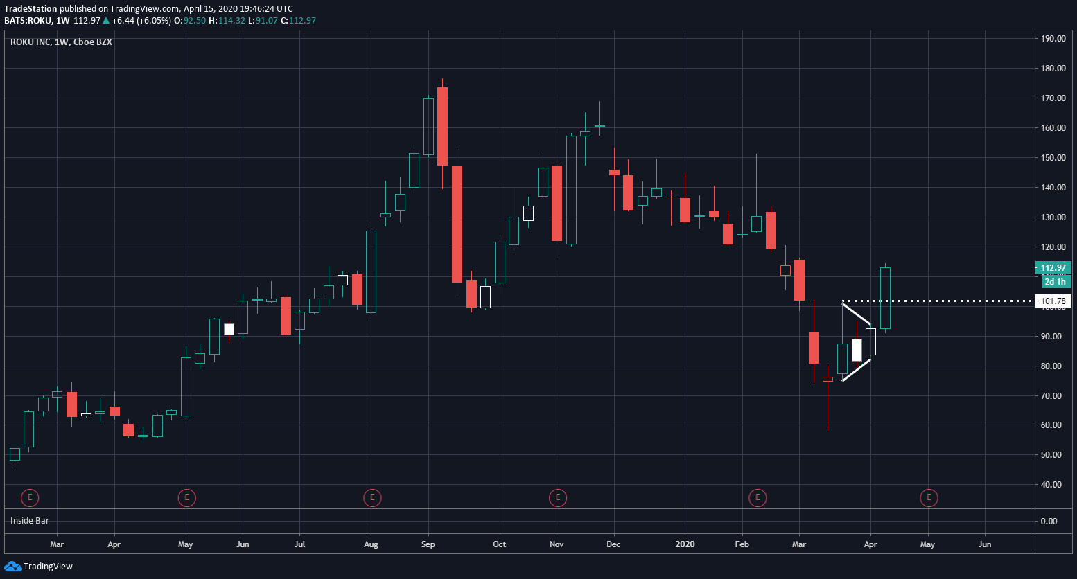1077x579 pixels.
Task: Click the TradeStation publisher name
Action: pos(30,9)
